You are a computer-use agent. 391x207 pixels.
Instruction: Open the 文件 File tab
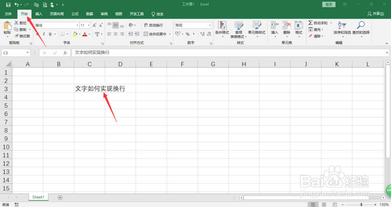click(x=8, y=14)
